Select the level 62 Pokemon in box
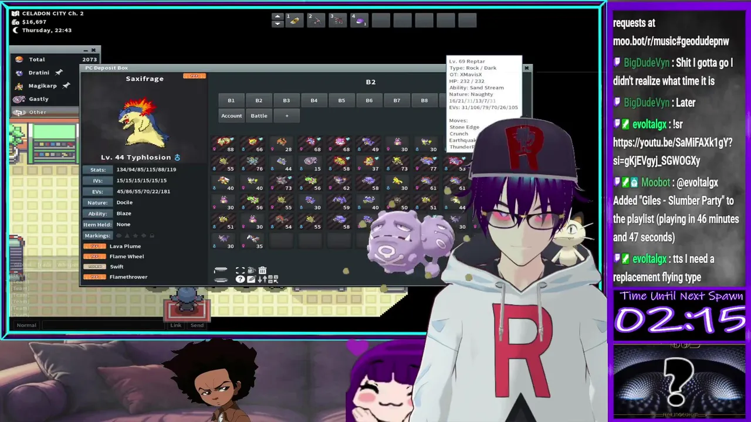Screen dimensions: 751x422 (340, 183)
